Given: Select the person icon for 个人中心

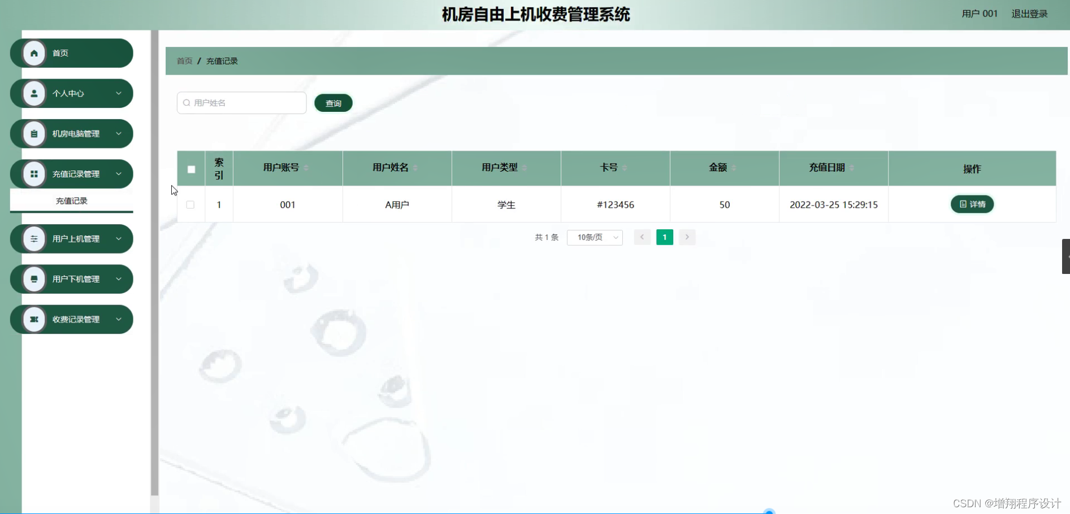Looking at the screenshot, I should (34, 93).
